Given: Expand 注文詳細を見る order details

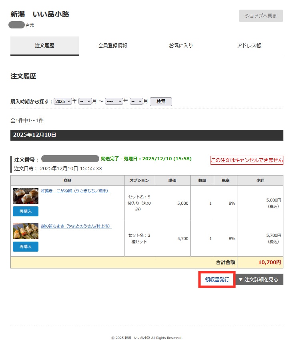Looking at the screenshot, I should pos(259,280).
